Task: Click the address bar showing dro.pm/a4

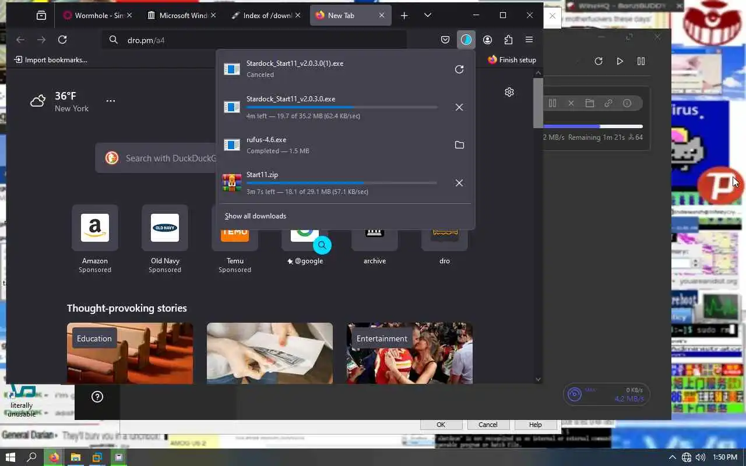Action: coord(254,40)
